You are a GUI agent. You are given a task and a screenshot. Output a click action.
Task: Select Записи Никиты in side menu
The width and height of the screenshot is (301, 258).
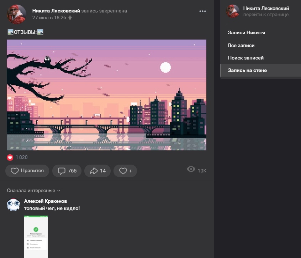[246, 33]
